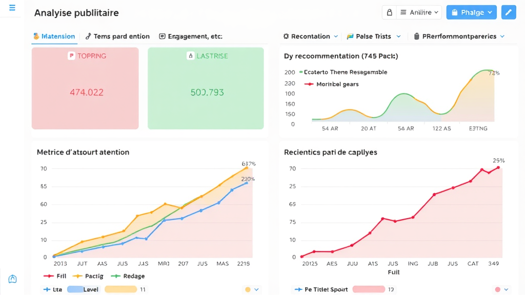525x295 pixels.
Task: Select the Engagement, etc. tab
Action: pos(190,36)
